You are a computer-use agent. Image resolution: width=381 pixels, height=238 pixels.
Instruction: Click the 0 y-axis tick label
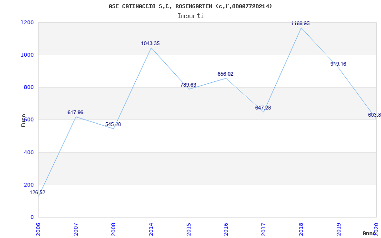pyautogui.click(x=32, y=218)
